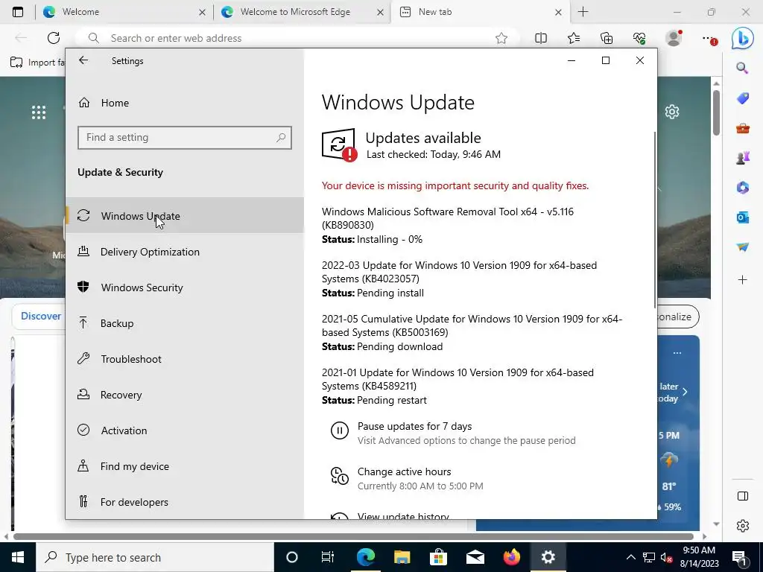
Task: Click the Updates available status icon
Action: pos(339,145)
